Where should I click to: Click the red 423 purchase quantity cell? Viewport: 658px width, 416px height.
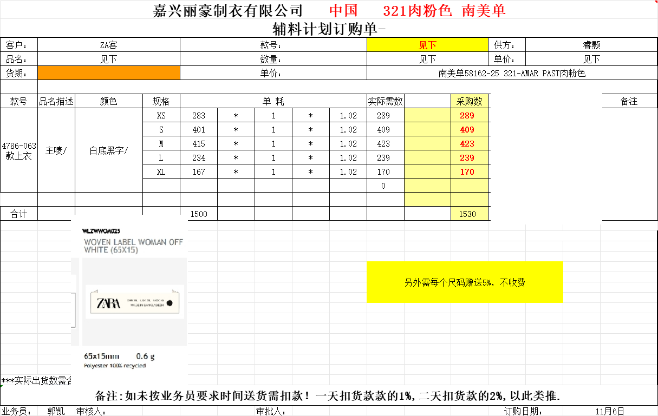pyautogui.click(x=467, y=144)
